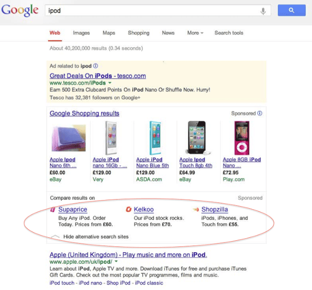Click the pink iPod Nano product thumbnail
Image resolution: width=312 pixels, height=290 pixels.
(242, 138)
